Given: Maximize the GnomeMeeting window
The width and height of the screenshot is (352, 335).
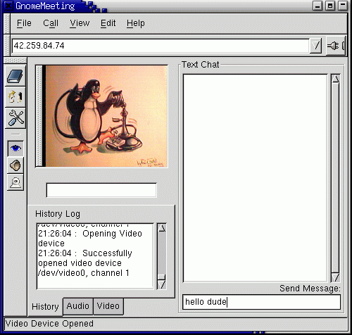Looking at the screenshot, I should click(330, 6).
